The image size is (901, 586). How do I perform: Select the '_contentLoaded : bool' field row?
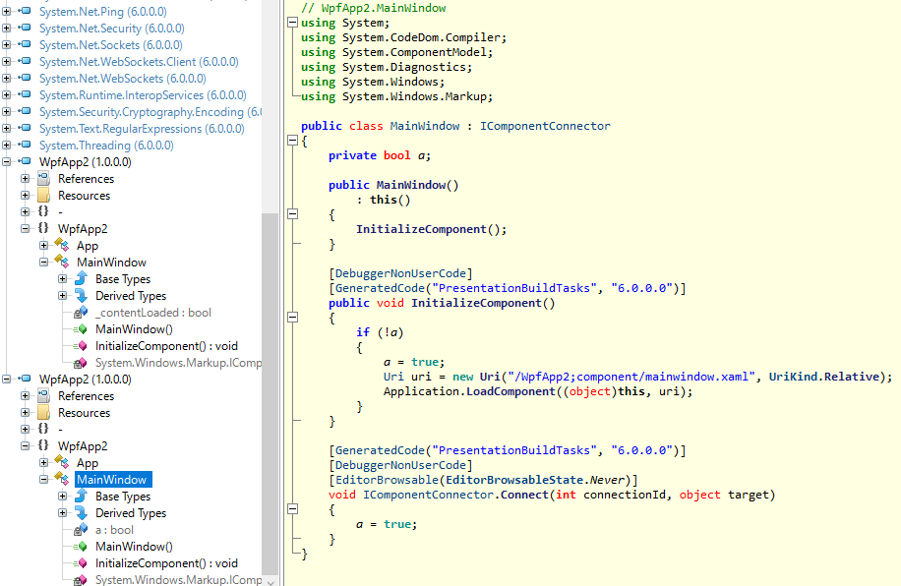point(152,313)
